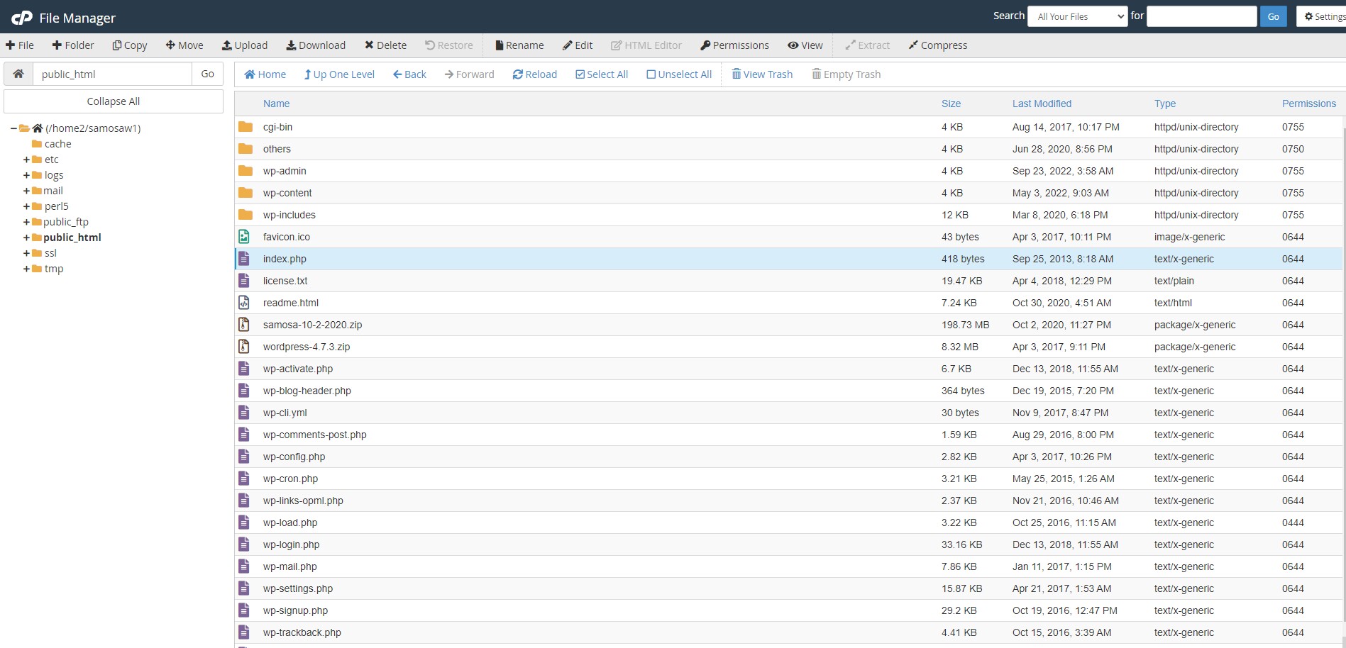Click the home icon beside the path field

(18, 73)
